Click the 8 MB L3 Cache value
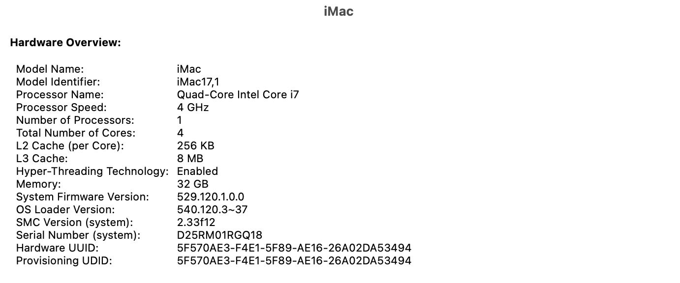The height and width of the screenshot is (283, 680). 190,158
